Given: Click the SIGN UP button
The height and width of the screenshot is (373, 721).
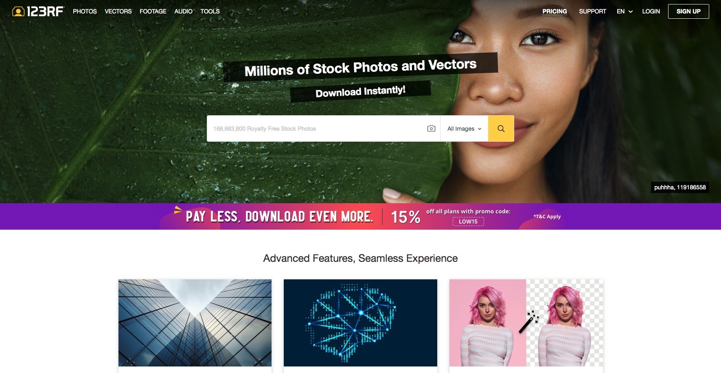Looking at the screenshot, I should (688, 11).
